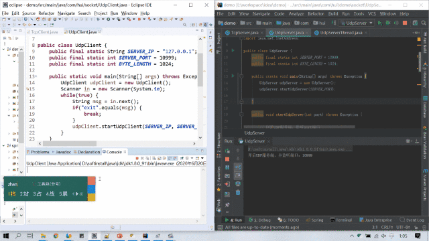
Task: Click Terminate red square in Eclipse Console
Action: pyautogui.click(x=137, y=158)
